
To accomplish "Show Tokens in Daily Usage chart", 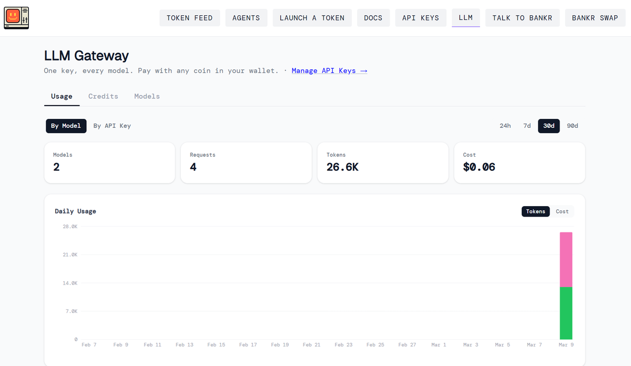I will pyautogui.click(x=536, y=211).
